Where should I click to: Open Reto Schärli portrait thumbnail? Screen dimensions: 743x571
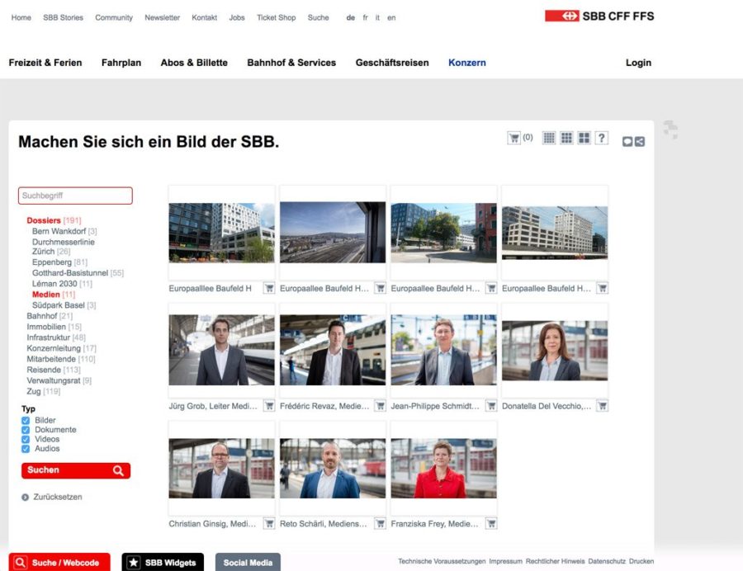click(333, 468)
